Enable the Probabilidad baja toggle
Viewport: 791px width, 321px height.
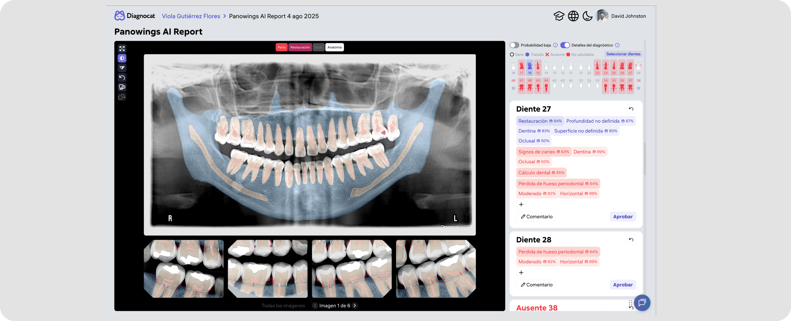pos(514,45)
